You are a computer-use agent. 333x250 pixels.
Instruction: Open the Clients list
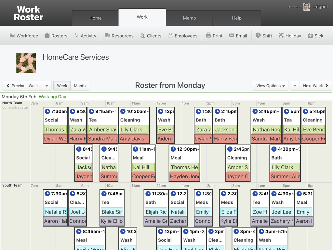151,36
